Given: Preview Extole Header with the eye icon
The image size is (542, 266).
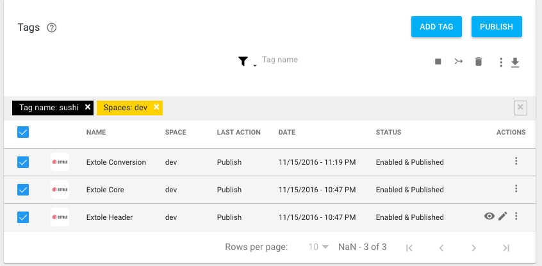Looking at the screenshot, I should (x=489, y=216).
